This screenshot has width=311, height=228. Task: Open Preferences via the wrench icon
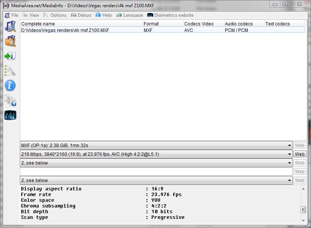click(10, 71)
